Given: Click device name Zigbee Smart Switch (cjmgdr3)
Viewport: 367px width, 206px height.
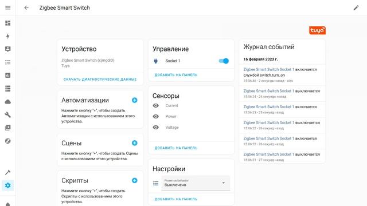Looking at the screenshot, I should (88, 60).
